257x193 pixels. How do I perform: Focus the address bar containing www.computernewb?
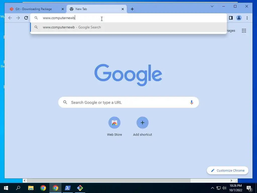point(128,18)
